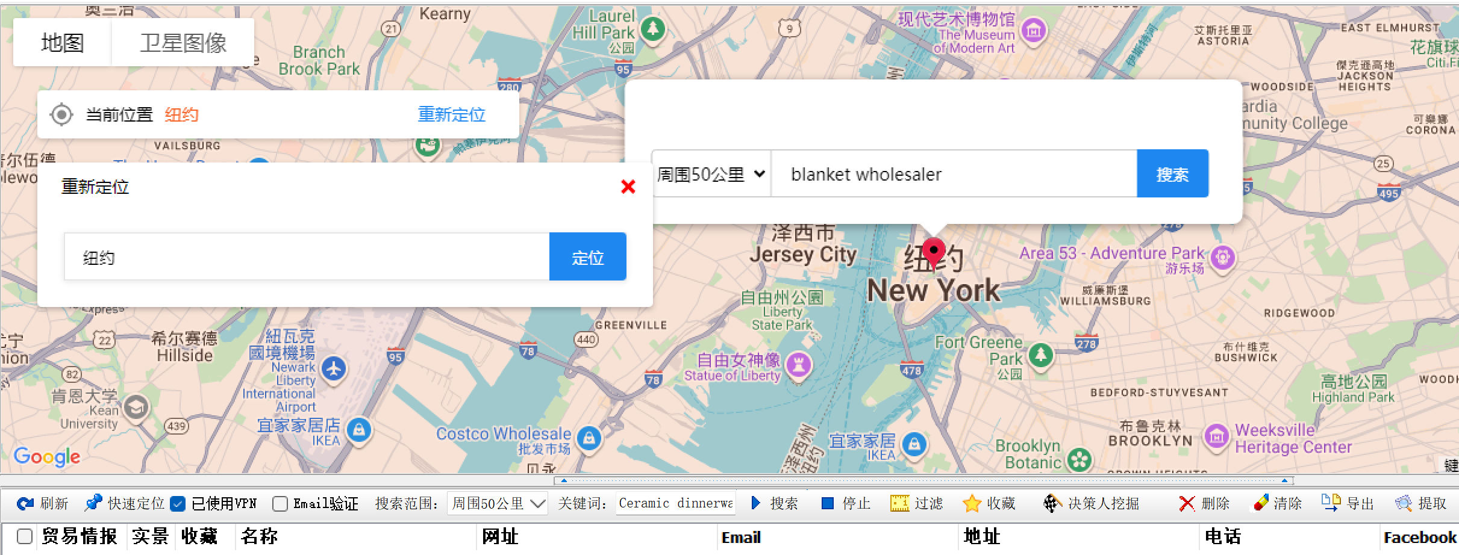Uncheck the 已使用VPN checkbox
1459x555 pixels.
click(x=178, y=504)
